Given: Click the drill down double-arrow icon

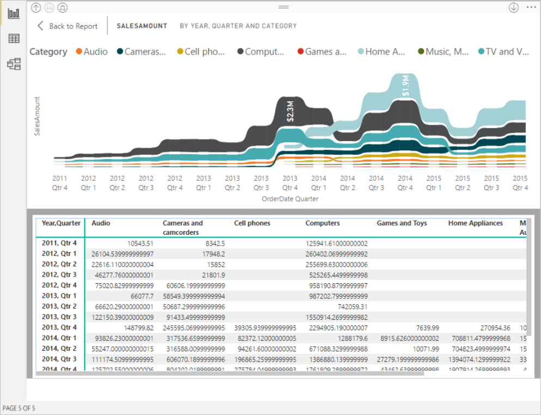Looking at the screenshot, I should pyautogui.click(x=49, y=8).
